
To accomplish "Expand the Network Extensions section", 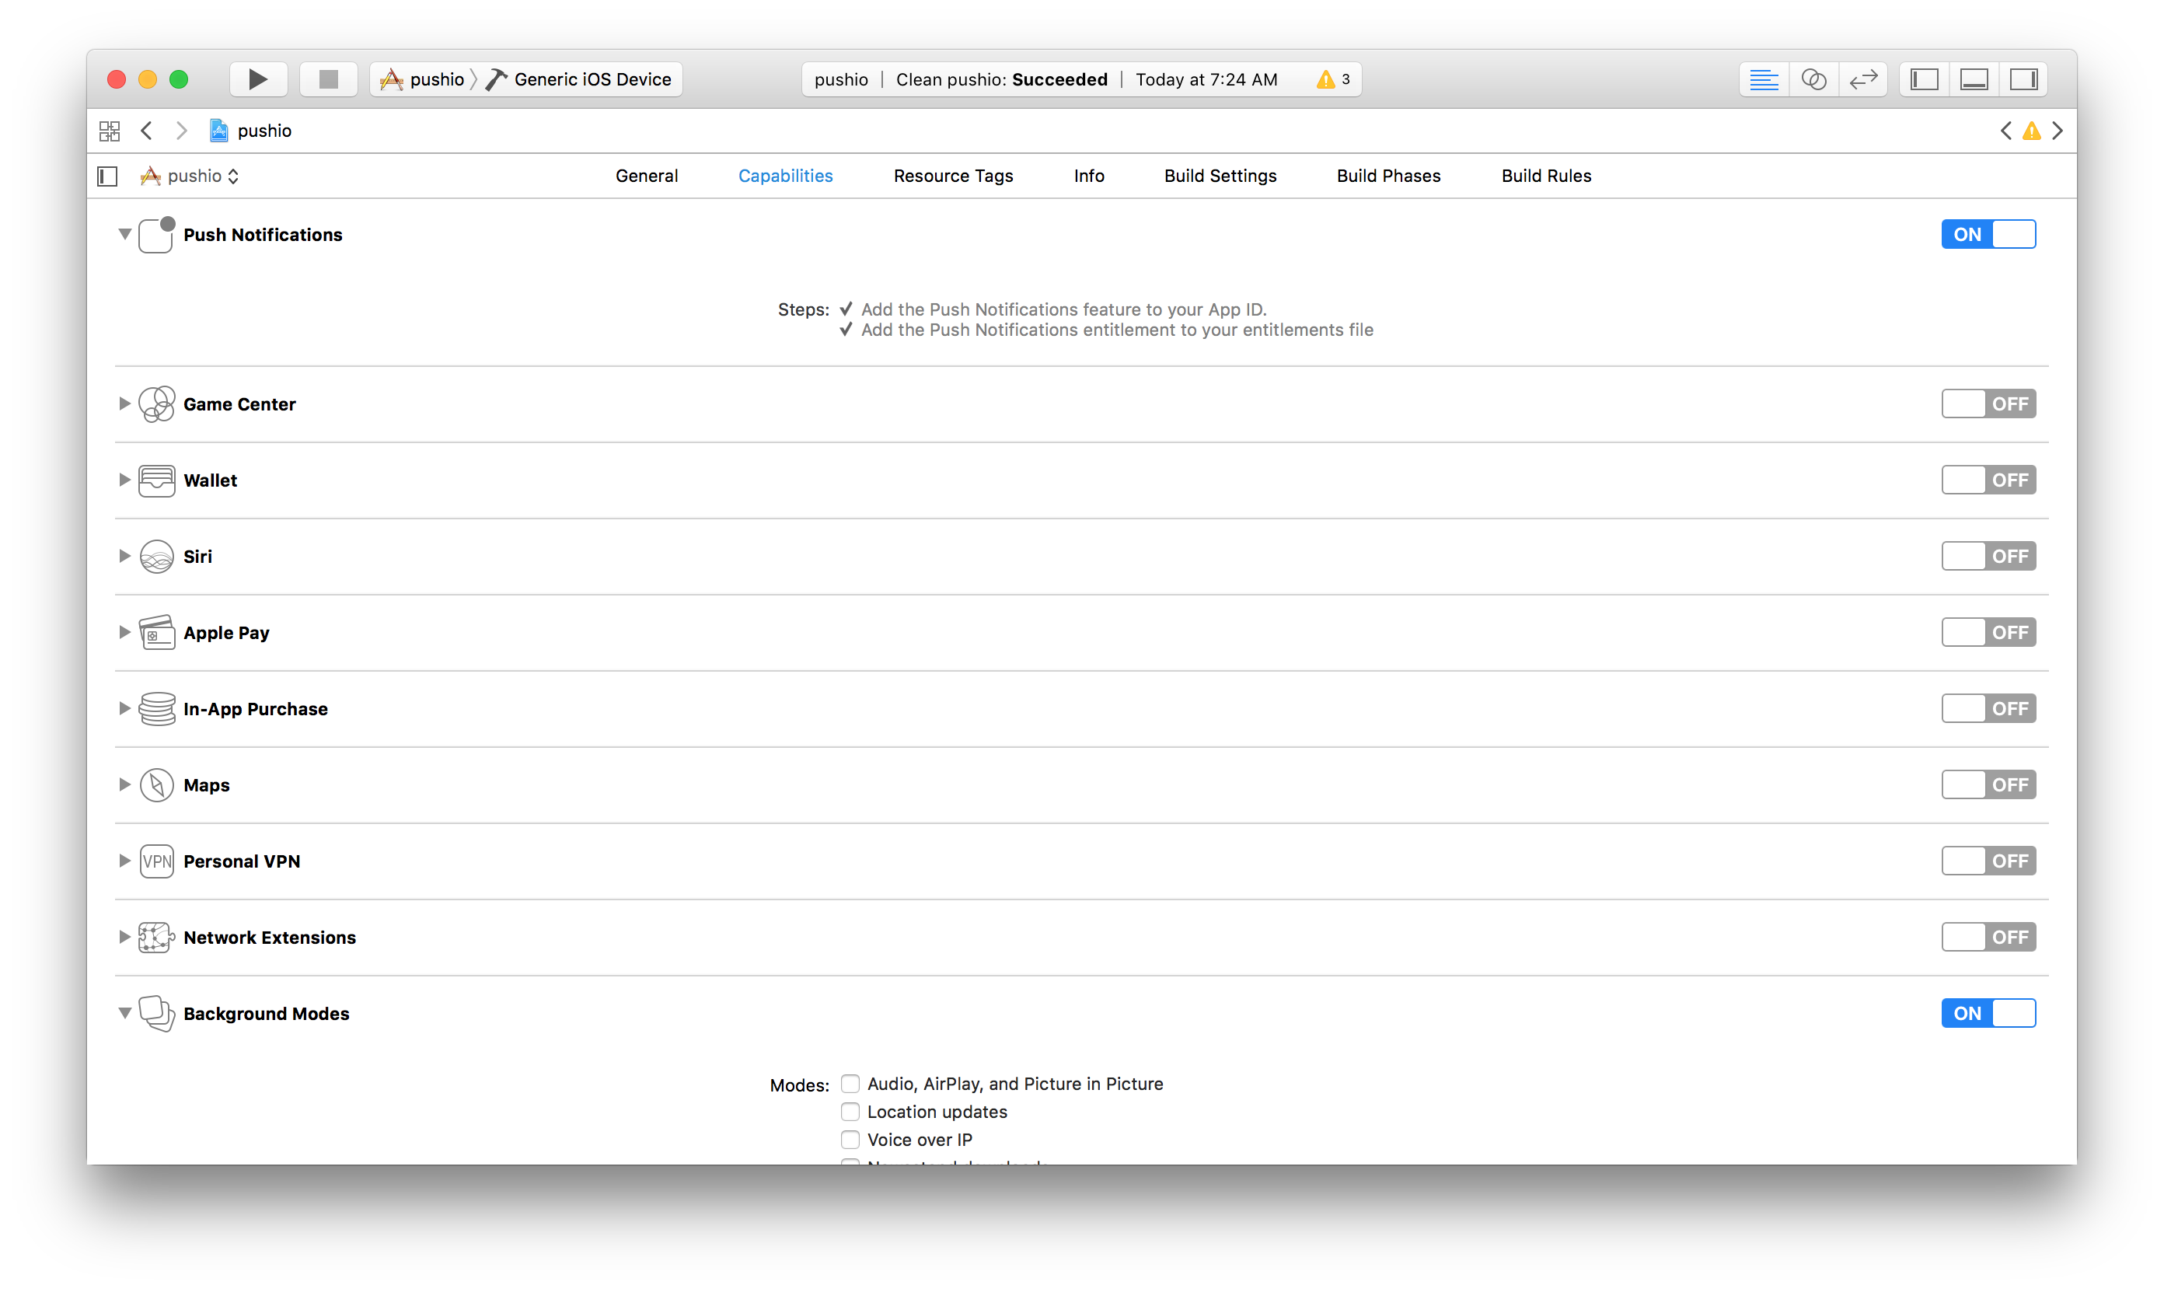I will (125, 938).
